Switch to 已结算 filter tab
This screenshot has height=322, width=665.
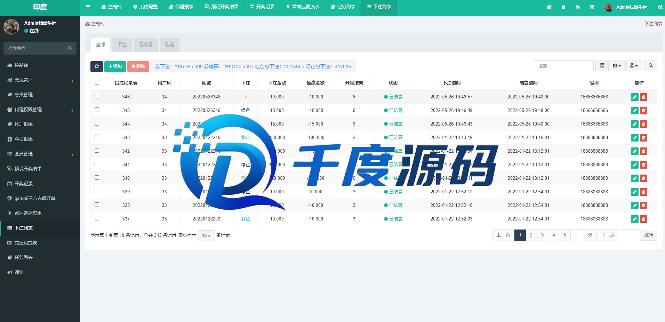click(x=146, y=45)
